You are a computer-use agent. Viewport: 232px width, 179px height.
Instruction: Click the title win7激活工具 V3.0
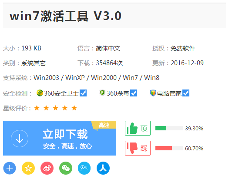pos(66,16)
